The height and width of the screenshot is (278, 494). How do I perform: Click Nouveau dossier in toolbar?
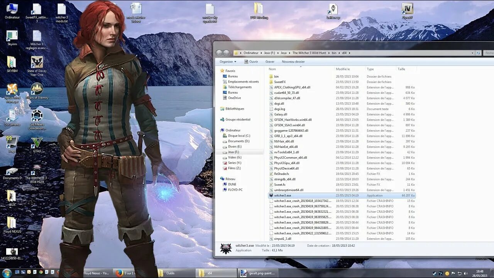293,61
